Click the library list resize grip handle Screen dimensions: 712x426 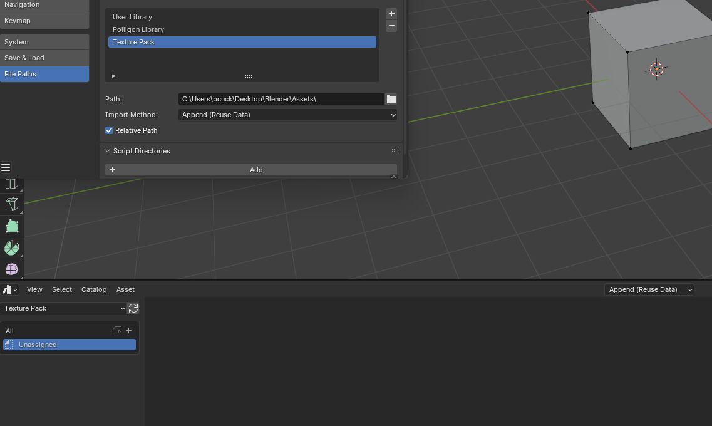(x=249, y=76)
